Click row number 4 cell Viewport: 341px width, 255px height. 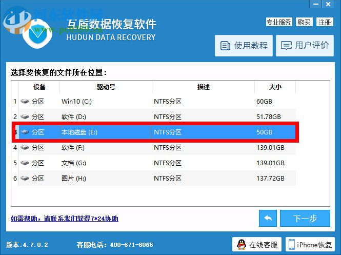[15, 148]
